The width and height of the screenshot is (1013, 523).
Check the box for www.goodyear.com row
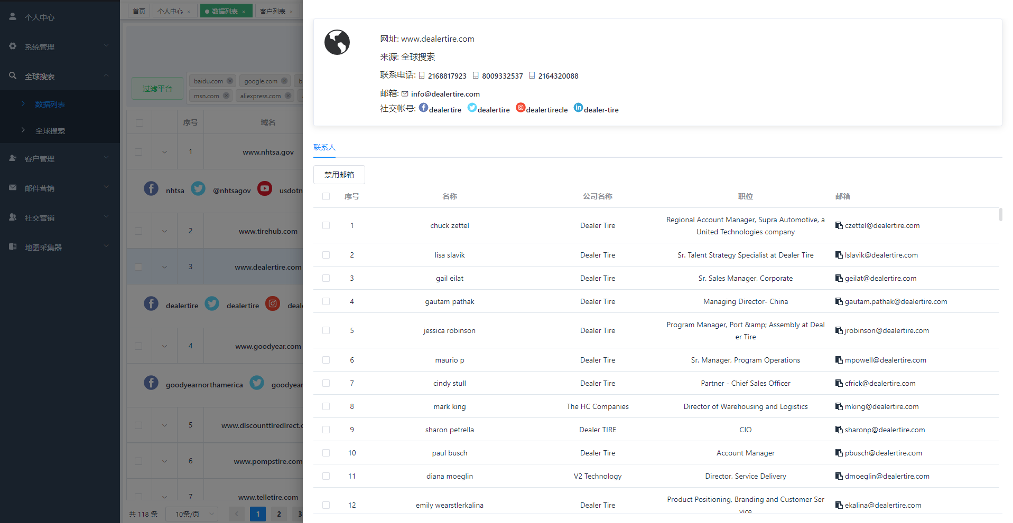tap(138, 346)
